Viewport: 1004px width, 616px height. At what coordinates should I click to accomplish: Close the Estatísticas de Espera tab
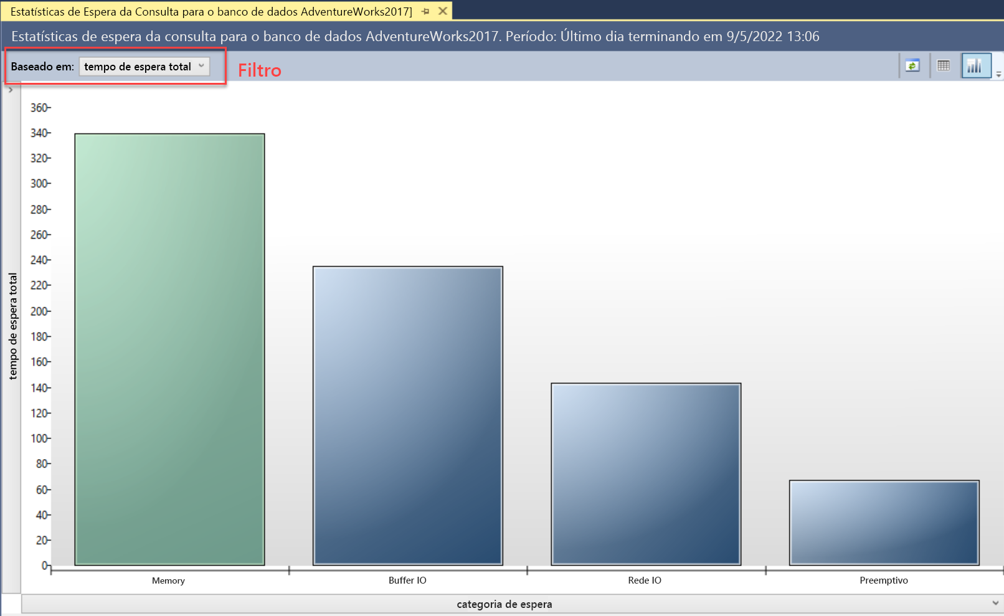pos(443,11)
